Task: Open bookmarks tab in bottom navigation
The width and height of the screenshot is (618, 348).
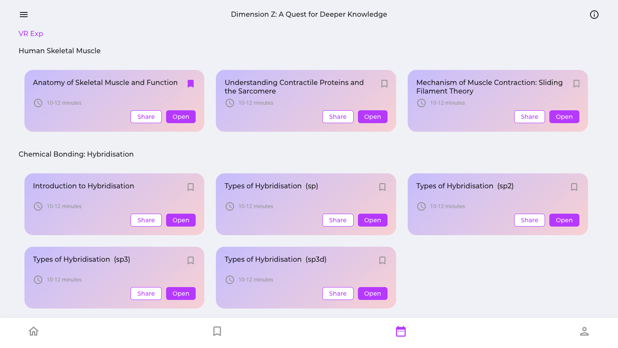Action: 217,331
